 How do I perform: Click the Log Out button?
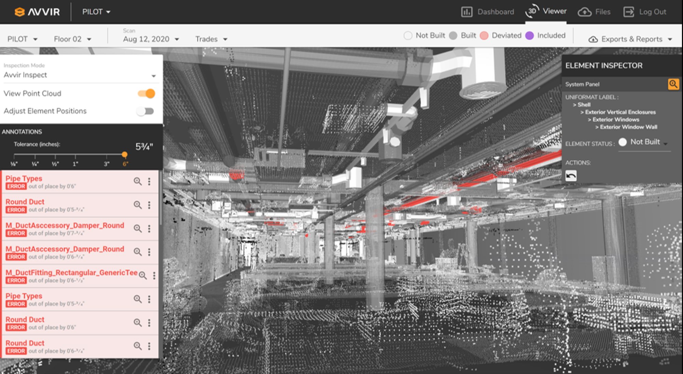(645, 12)
